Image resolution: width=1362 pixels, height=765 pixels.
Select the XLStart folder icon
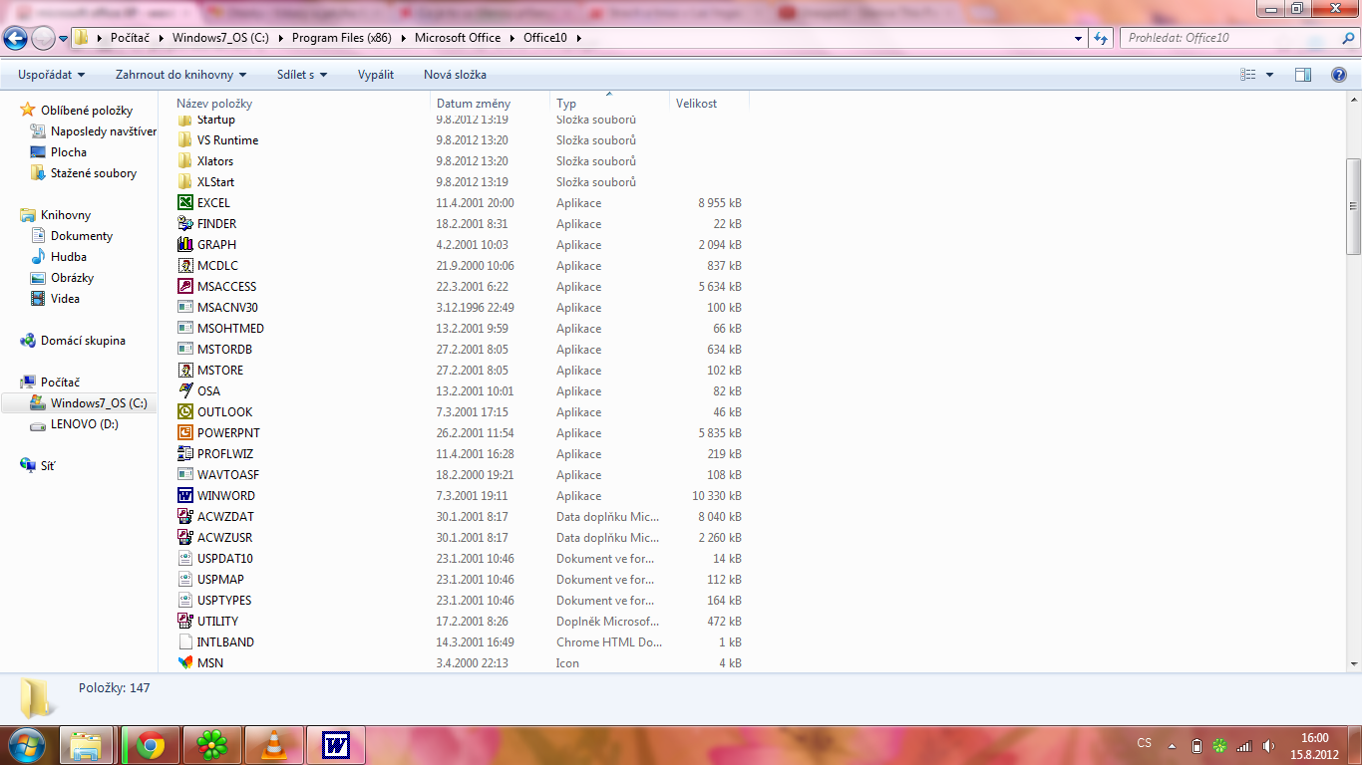pos(184,182)
